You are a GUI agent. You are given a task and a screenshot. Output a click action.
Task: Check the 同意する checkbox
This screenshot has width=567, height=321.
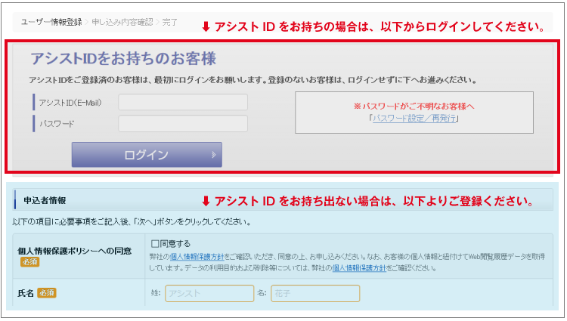(x=155, y=244)
